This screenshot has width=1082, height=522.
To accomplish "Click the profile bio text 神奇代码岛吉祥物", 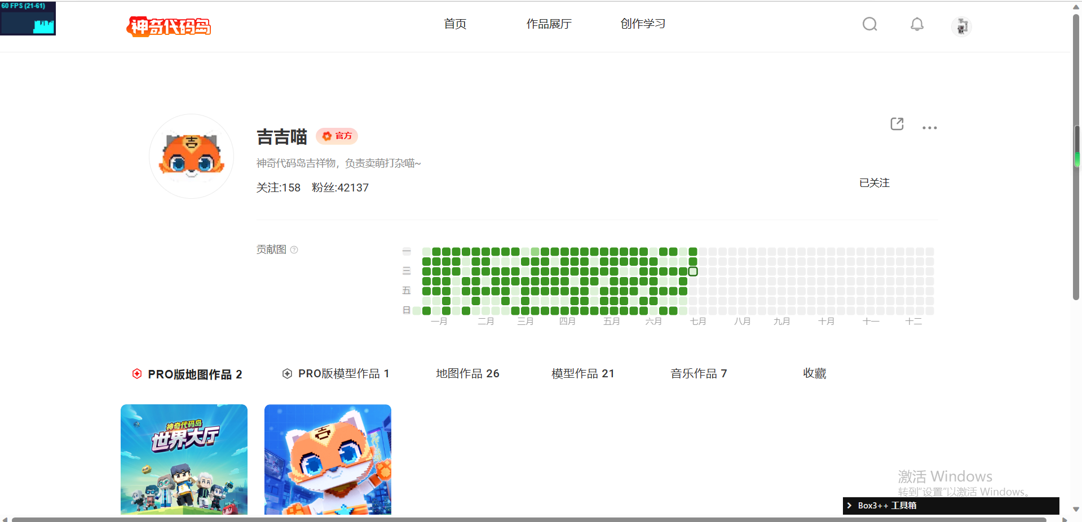I will [339, 163].
